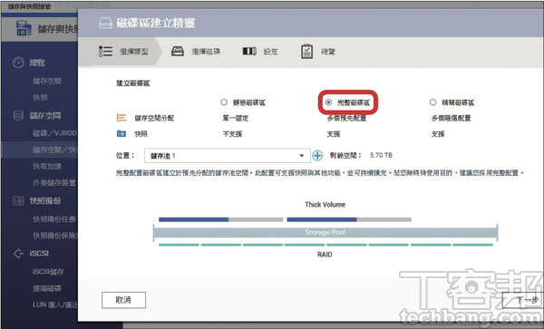
Task: Click the 下一步 button
Action: pos(523,300)
